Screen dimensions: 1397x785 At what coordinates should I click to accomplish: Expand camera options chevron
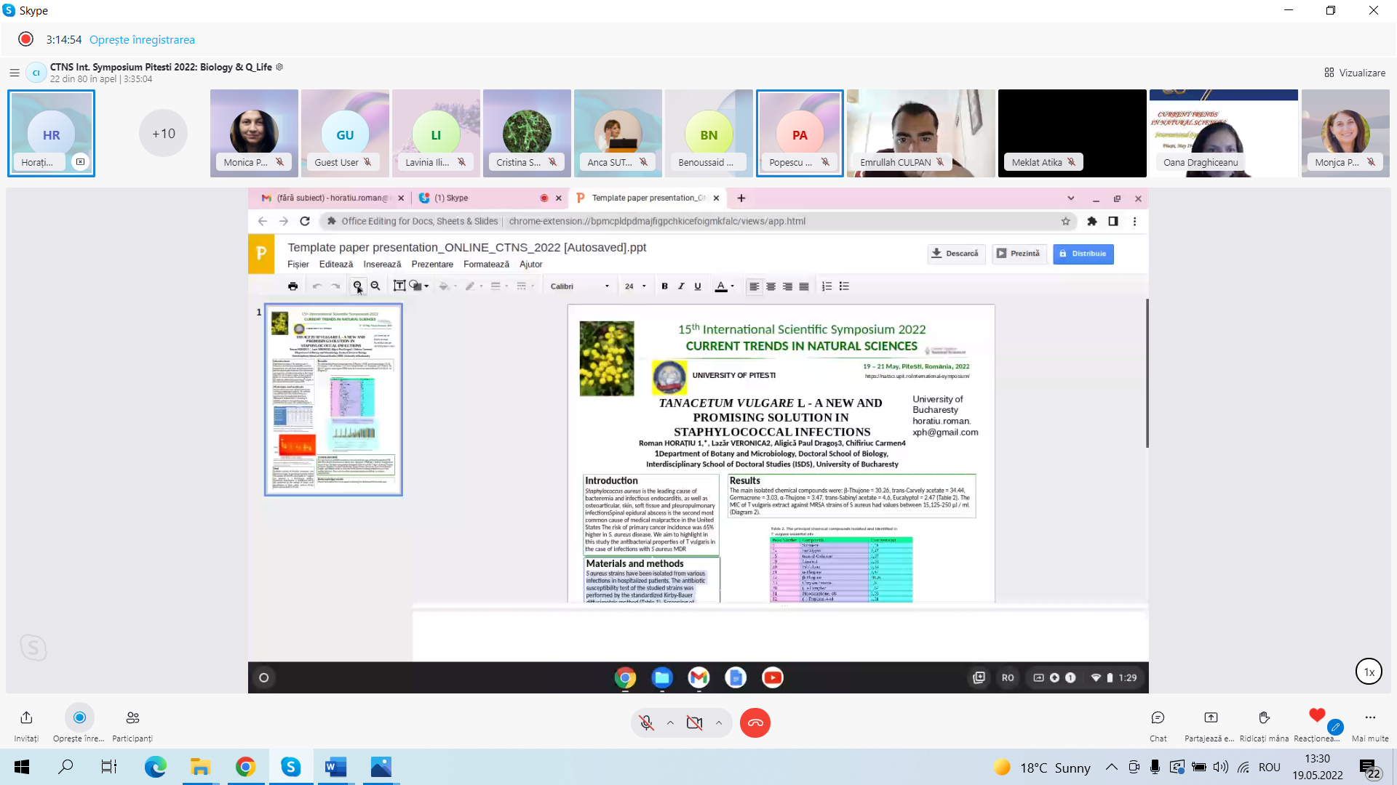click(x=719, y=722)
